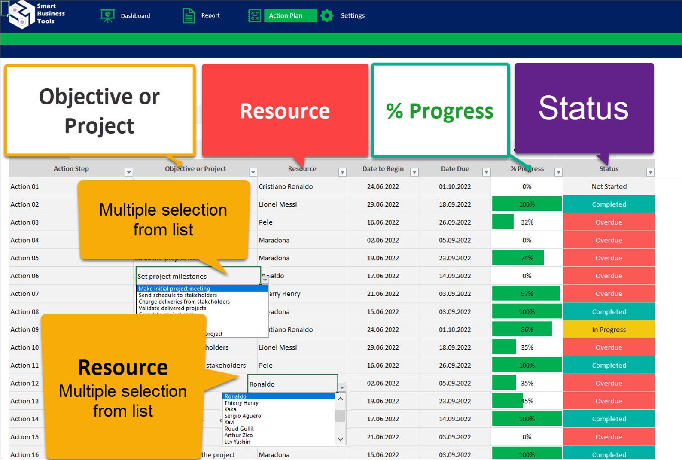Click the 'Not Started' status for Action 01

(x=609, y=186)
